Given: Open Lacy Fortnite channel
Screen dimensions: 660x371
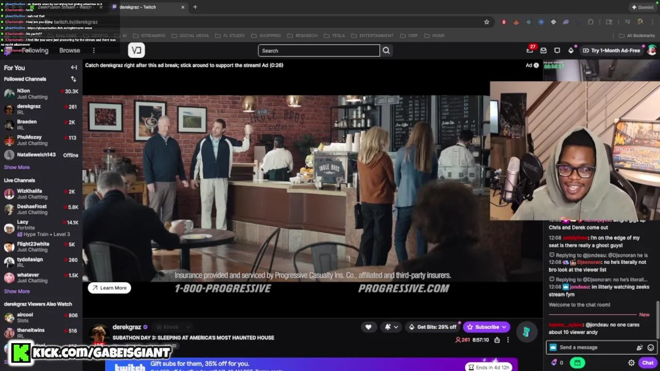Looking at the screenshot, I should click(x=41, y=228).
